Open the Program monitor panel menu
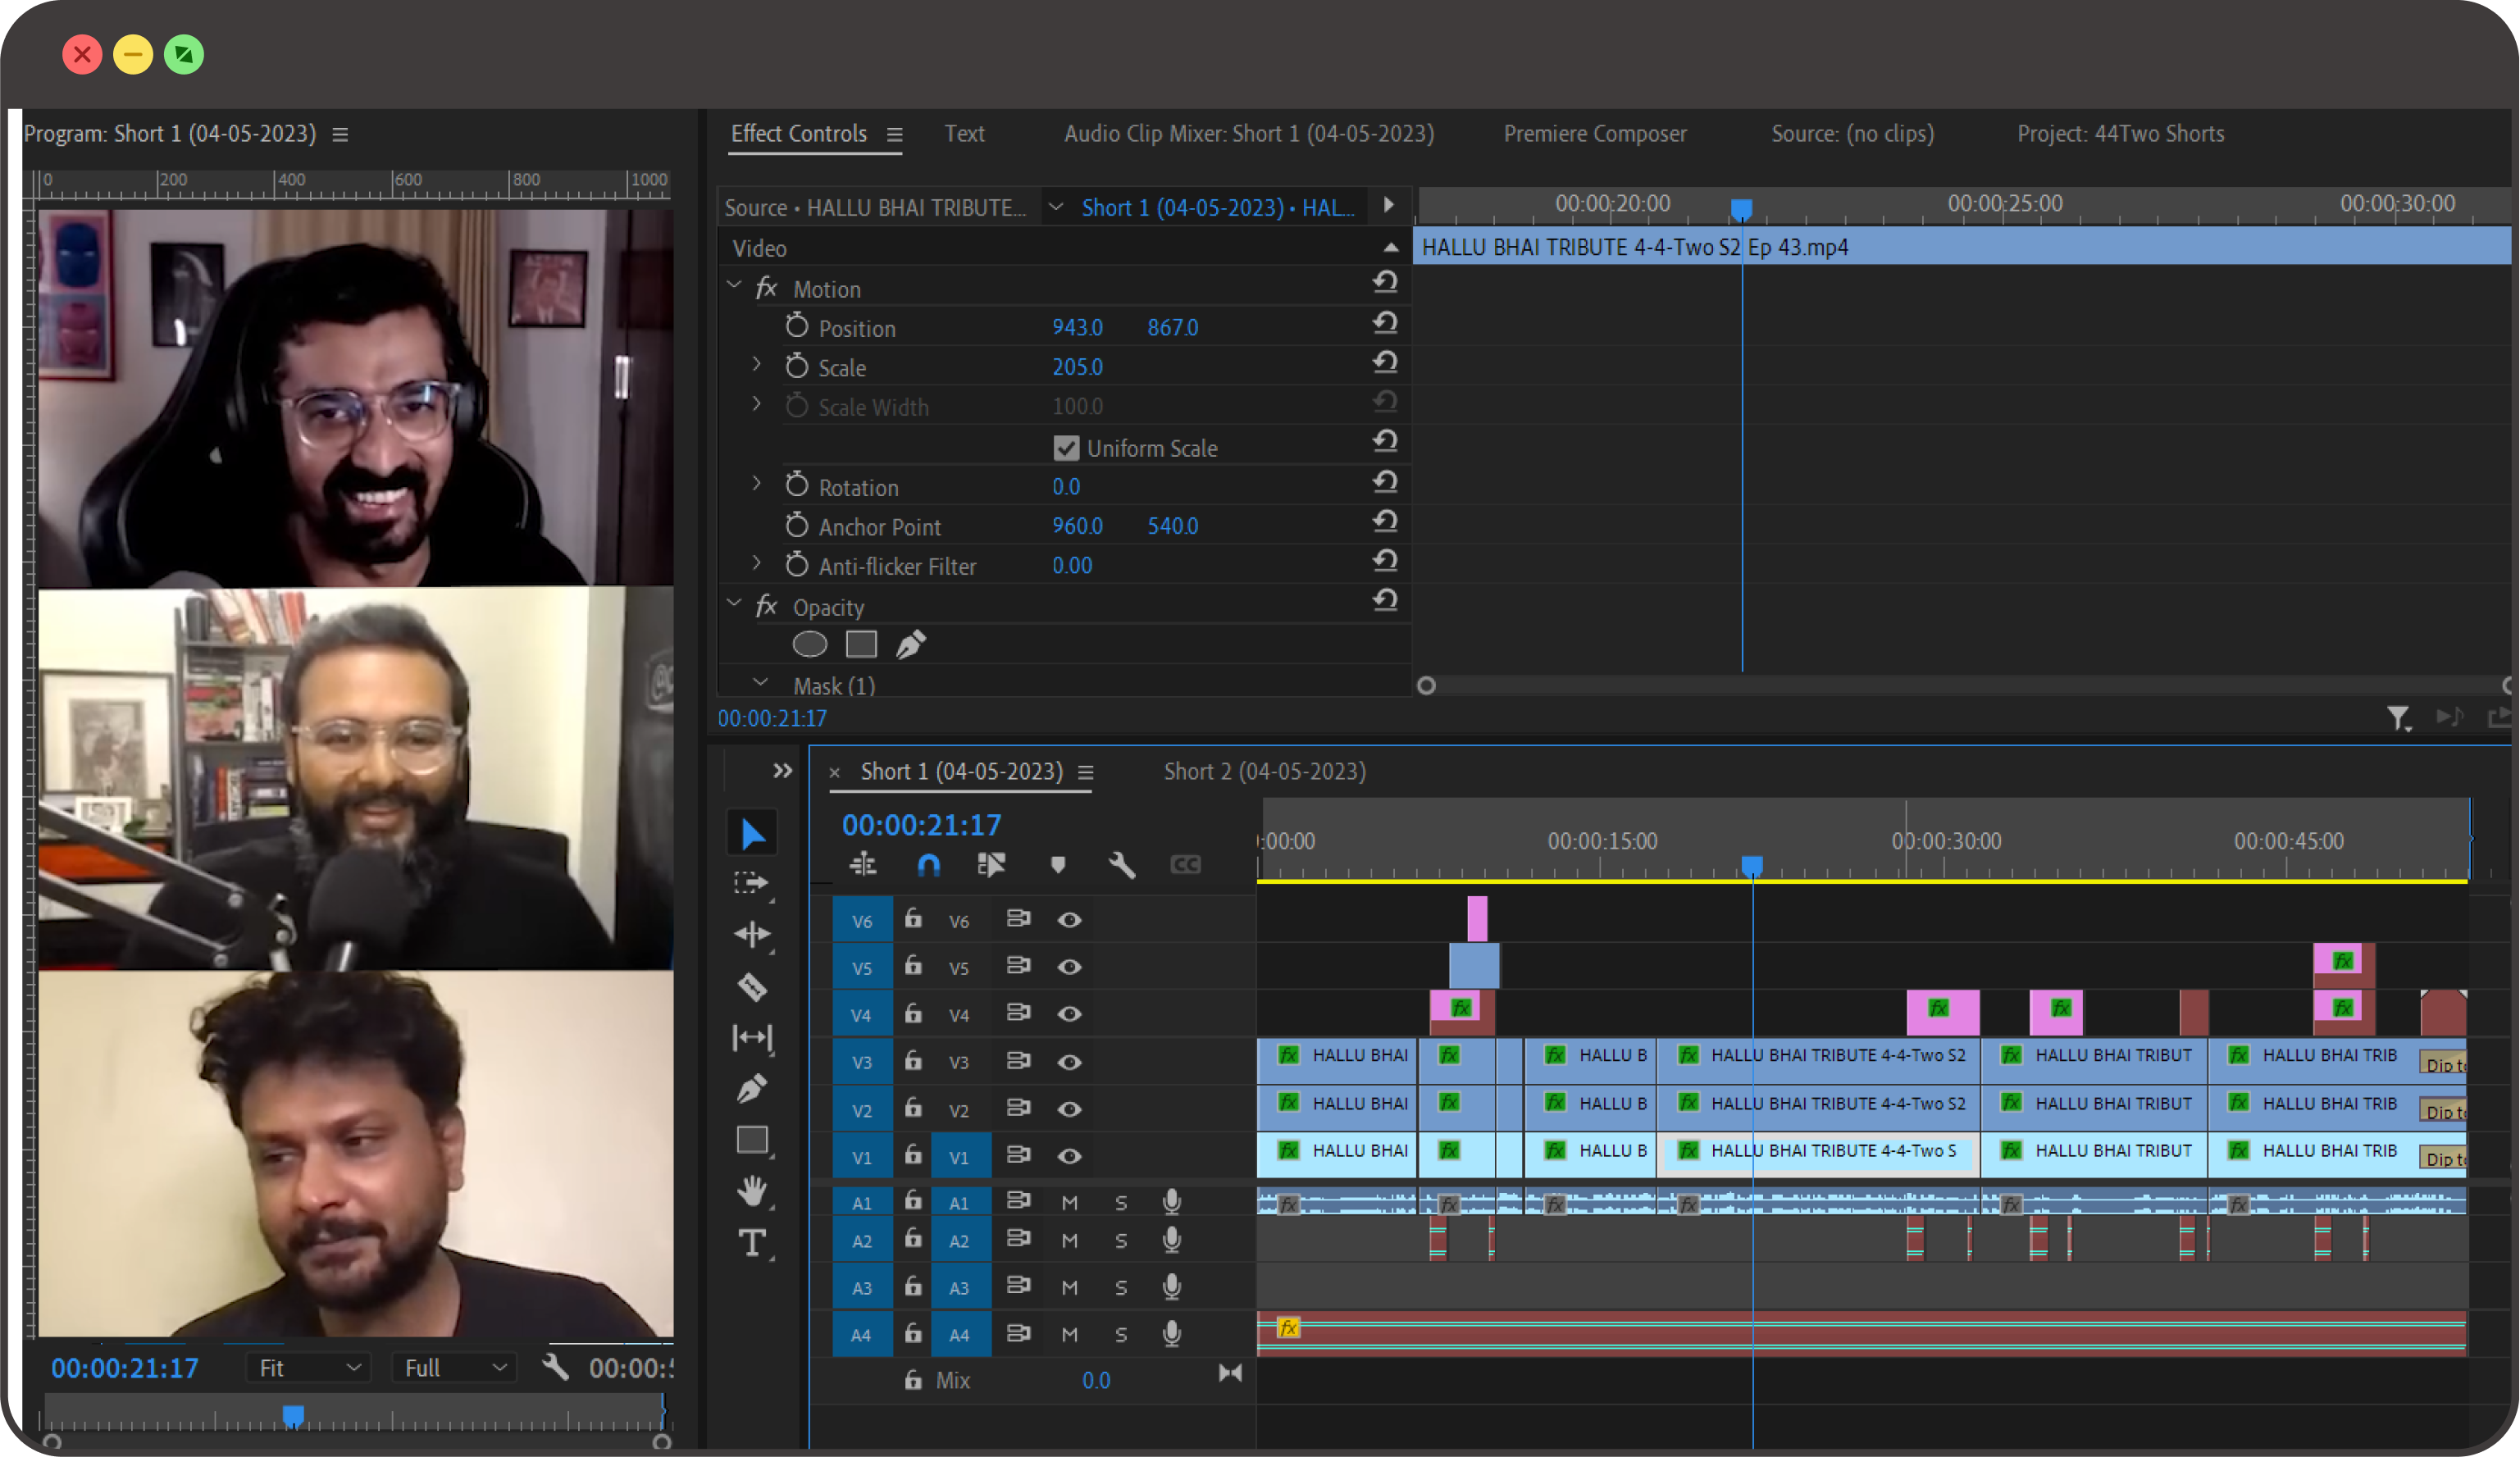Image resolution: width=2520 pixels, height=1457 pixels. tap(340, 134)
